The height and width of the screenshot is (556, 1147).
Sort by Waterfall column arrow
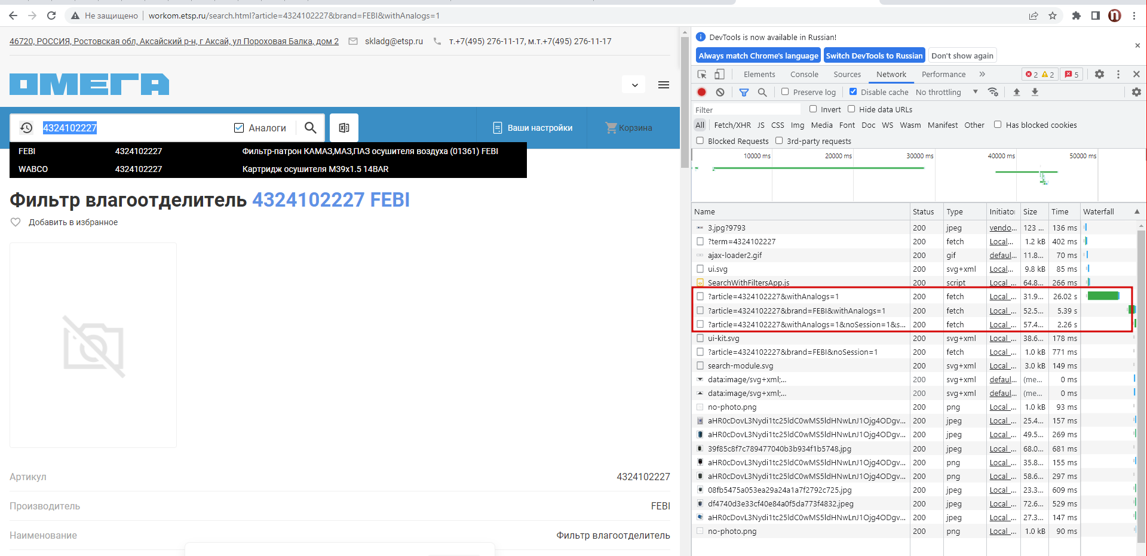[1137, 211]
